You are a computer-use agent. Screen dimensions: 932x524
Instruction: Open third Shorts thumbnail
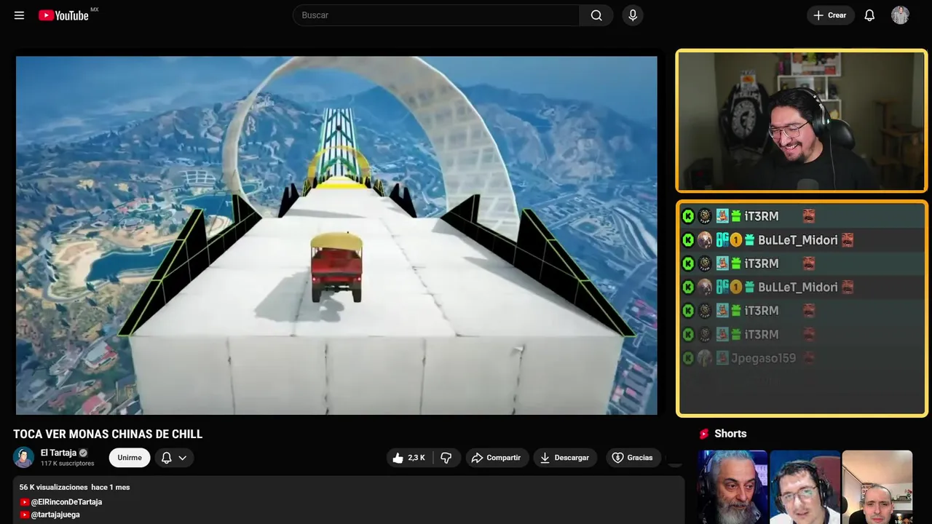pos(877,487)
